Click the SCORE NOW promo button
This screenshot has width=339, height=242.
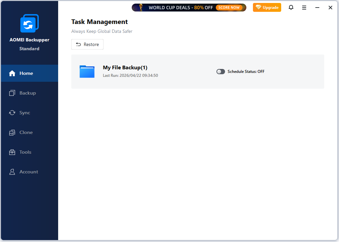[229, 8]
